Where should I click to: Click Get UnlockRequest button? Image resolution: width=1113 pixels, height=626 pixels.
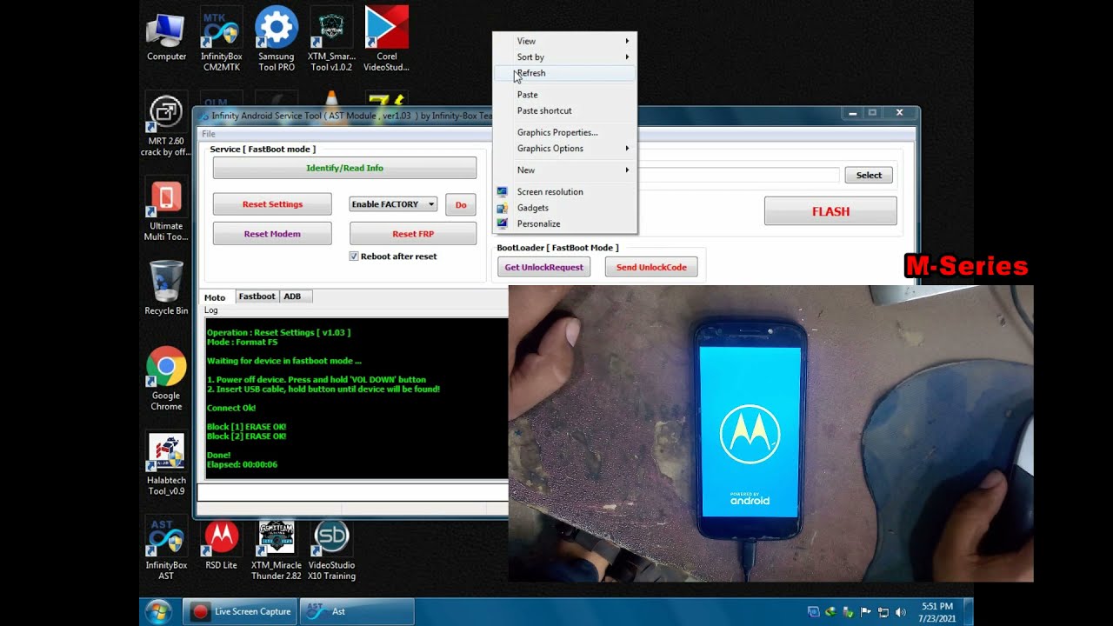pos(544,267)
